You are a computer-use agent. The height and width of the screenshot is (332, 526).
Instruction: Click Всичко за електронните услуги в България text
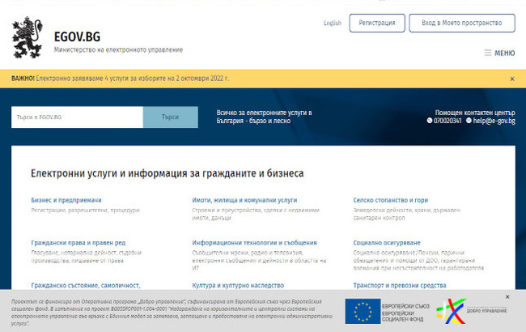(x=264, y=117)
